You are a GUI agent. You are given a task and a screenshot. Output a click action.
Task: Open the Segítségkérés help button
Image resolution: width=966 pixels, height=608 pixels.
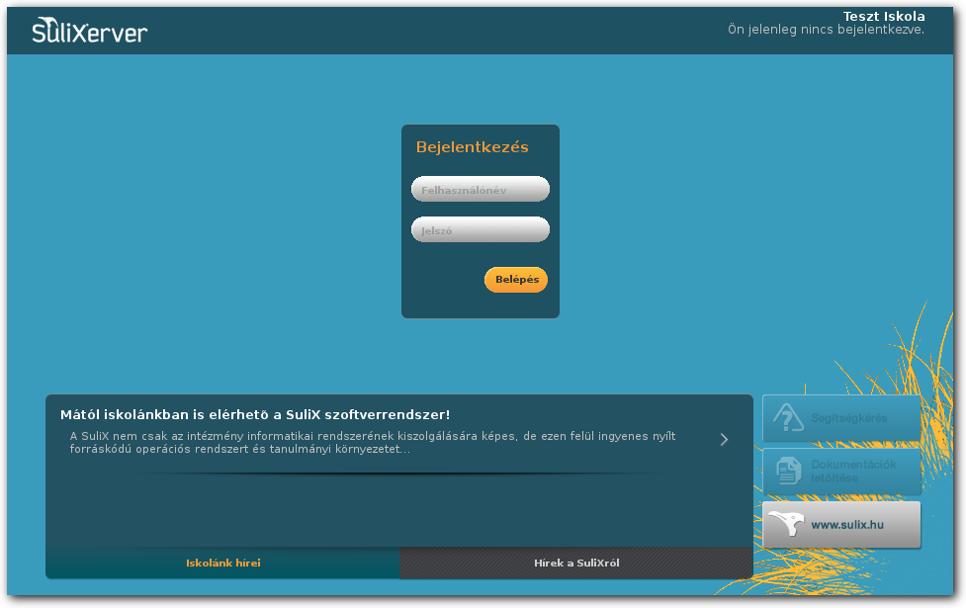coord(841,418)
